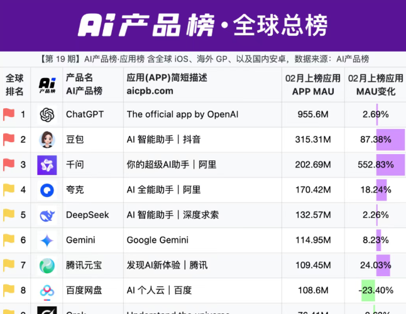406x314 pixels.
Task: Click the 02月上榜应用 MAU变化 column header
Action: pyautogui.click(x=375, y=85)
